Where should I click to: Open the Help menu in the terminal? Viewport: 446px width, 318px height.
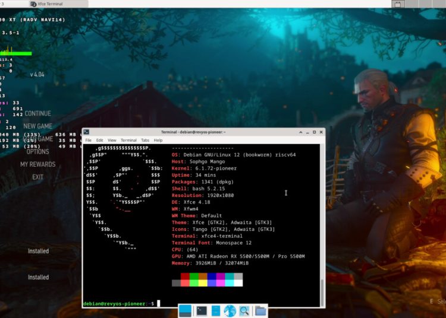click(158, 140)
